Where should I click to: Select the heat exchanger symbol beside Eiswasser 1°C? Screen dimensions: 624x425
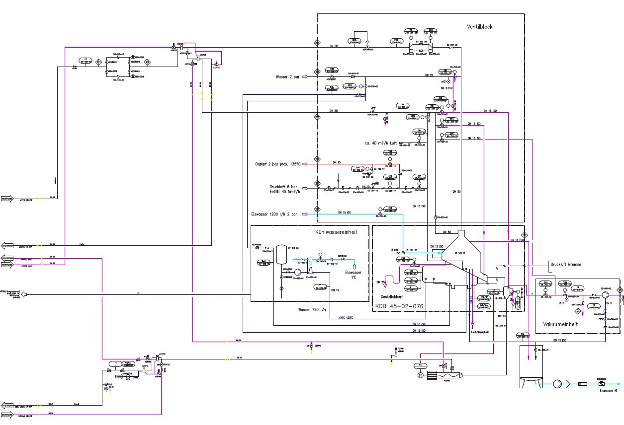point(311,265)
